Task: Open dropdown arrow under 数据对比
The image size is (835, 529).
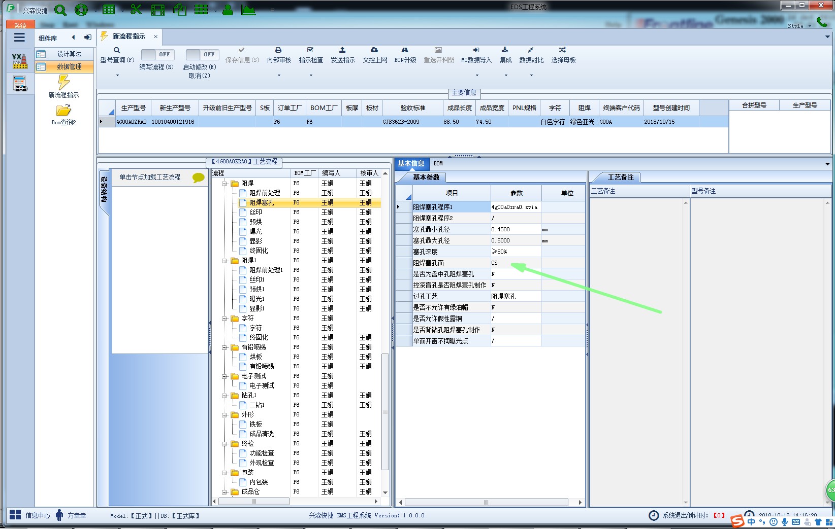Action: coord(531,76)
